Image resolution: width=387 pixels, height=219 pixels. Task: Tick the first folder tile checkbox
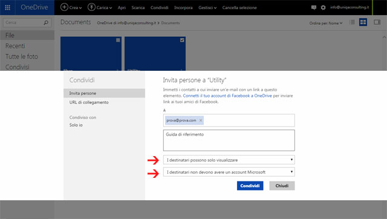tap(118, 40)
